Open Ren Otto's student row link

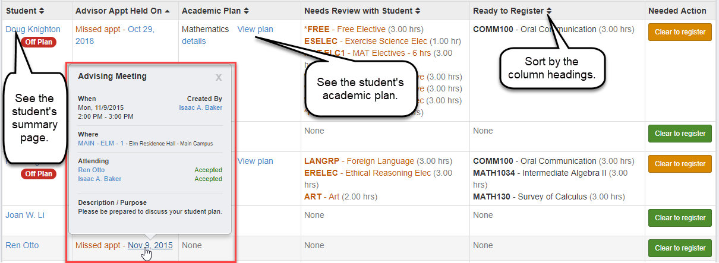(22, 245)
